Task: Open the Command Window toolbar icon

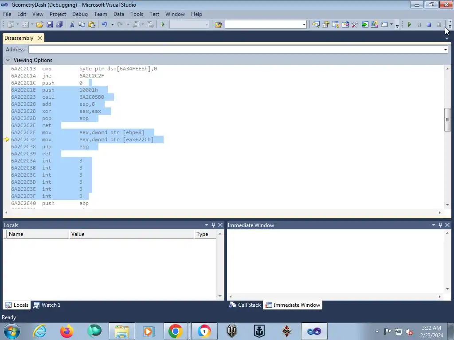Action: pyautogui.click(x=384, y=25)
